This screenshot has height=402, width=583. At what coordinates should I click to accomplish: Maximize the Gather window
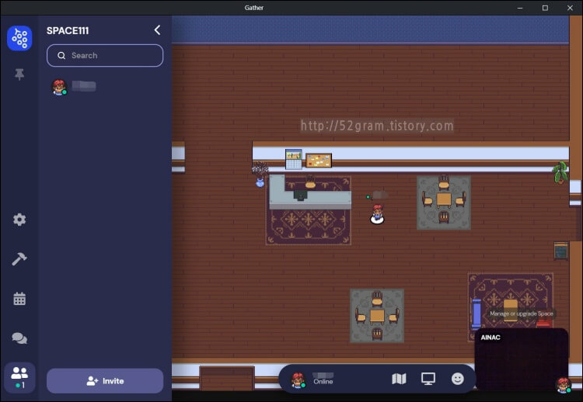point(545,8)
